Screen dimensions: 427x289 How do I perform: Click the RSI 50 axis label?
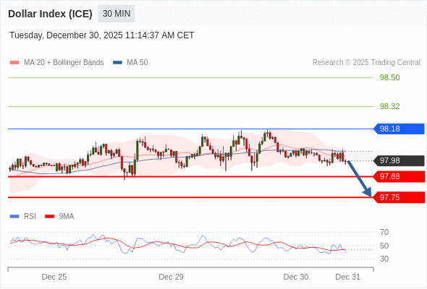click(x=384, y=246)
